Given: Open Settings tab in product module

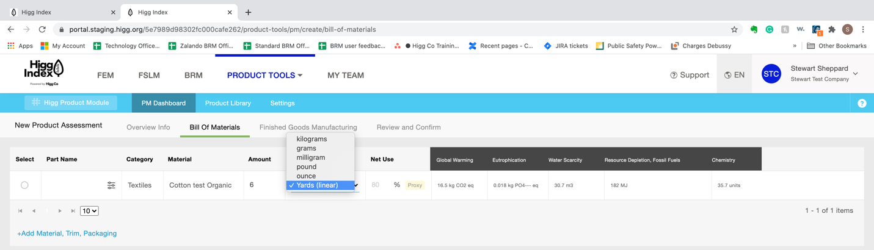Looking at the screenshot, I should [282, 103].
